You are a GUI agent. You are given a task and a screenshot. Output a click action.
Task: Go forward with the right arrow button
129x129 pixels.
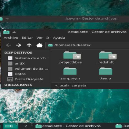tap(19, 45)
